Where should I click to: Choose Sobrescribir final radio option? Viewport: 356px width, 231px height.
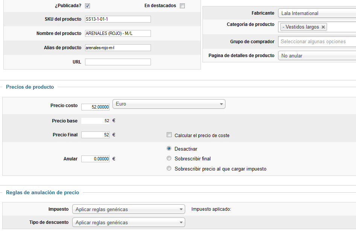click(x=169, y=158)
